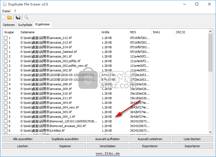Select the Ergebnisse tab
Image resolution: width=216 pixels, height=157 pixels.
point(43,24)
